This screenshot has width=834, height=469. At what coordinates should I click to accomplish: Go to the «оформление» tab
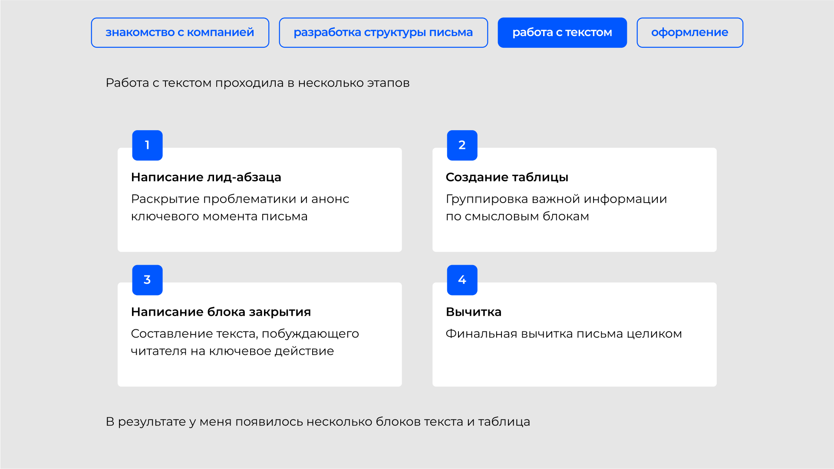point(689,33)
